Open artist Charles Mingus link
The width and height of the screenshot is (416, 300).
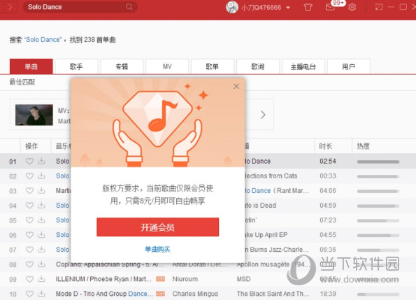(195, 294)
